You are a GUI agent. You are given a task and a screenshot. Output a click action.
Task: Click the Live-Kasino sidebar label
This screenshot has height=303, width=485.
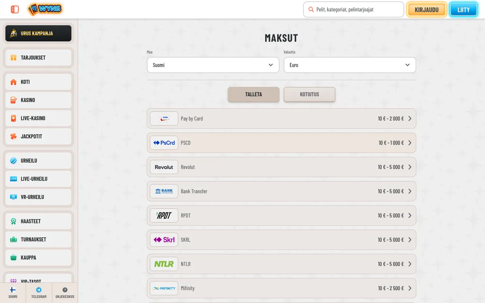click(x=33, y=118)
